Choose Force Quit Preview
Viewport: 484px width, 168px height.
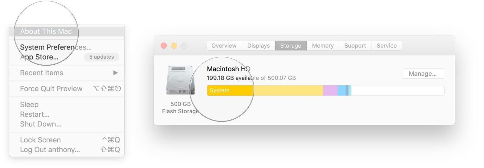(51, 89)
